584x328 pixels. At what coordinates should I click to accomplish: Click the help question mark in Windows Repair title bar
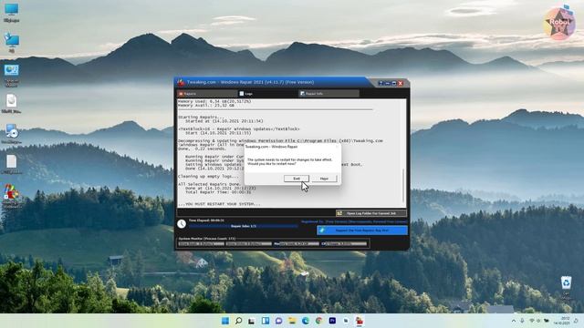coord(381,83)
